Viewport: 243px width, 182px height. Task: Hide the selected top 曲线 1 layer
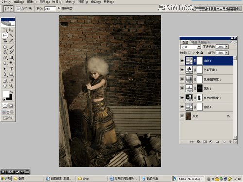[182, 61]
